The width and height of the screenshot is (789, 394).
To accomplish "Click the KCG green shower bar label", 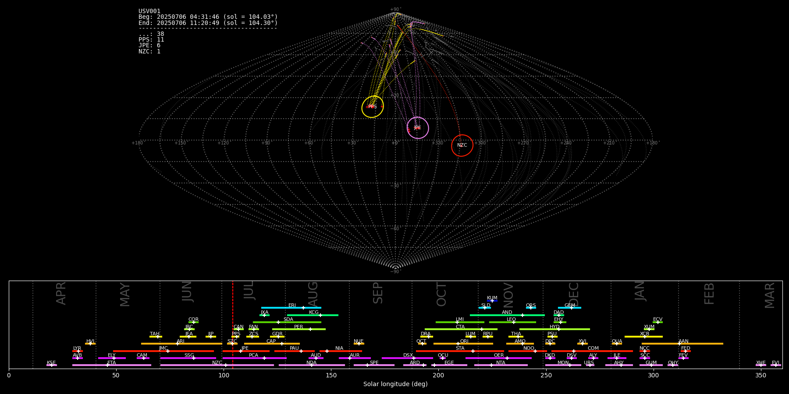I will click(314, 312).
